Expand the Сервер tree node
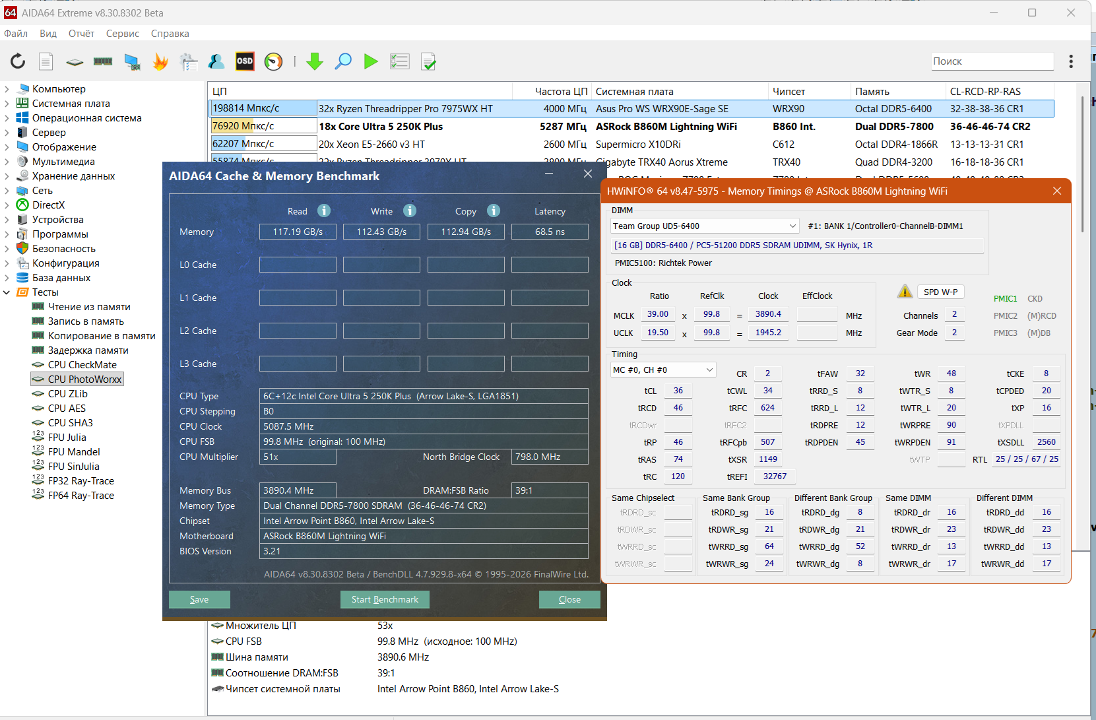The width and height of the screenshot is (1096, 720). click(x=7, y=133)
